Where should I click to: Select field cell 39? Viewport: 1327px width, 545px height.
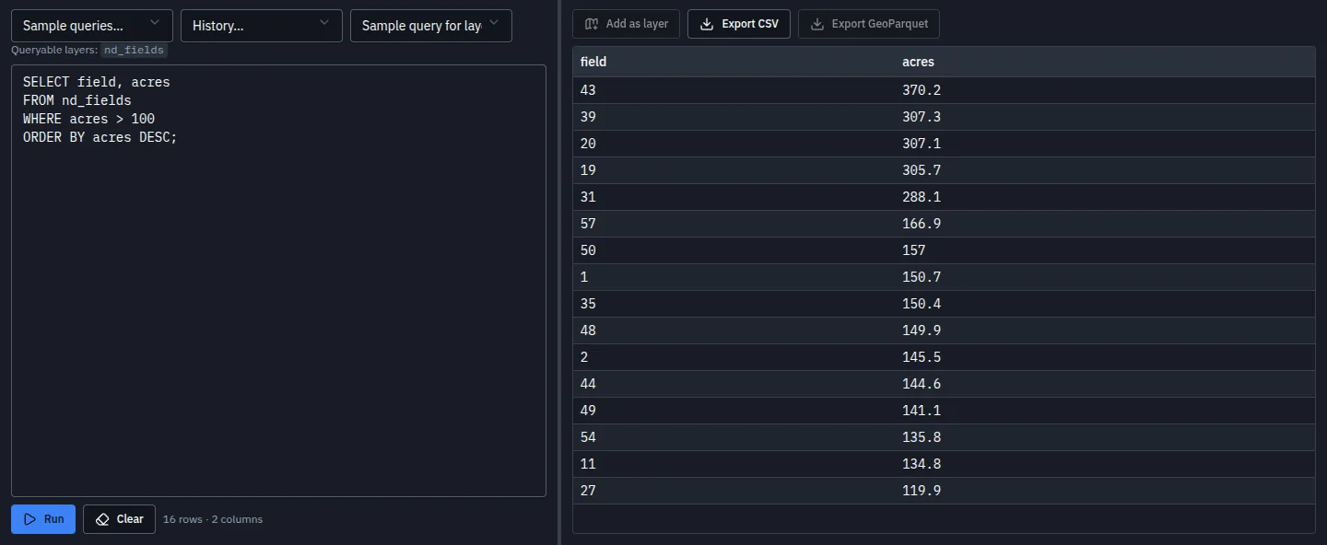pos(734,117)
